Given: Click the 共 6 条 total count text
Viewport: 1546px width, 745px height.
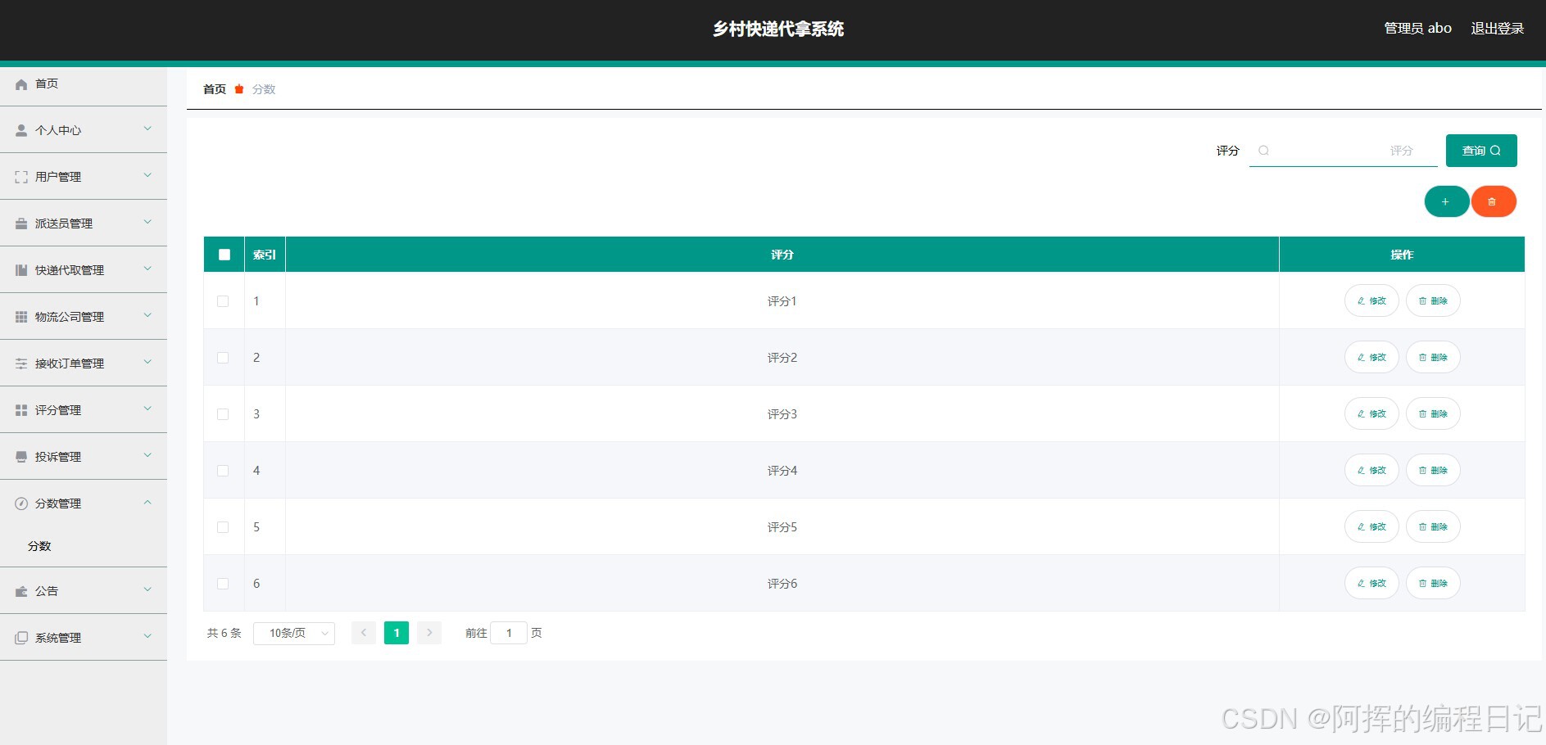Looking at the screenshot, I should coord(224,633).
